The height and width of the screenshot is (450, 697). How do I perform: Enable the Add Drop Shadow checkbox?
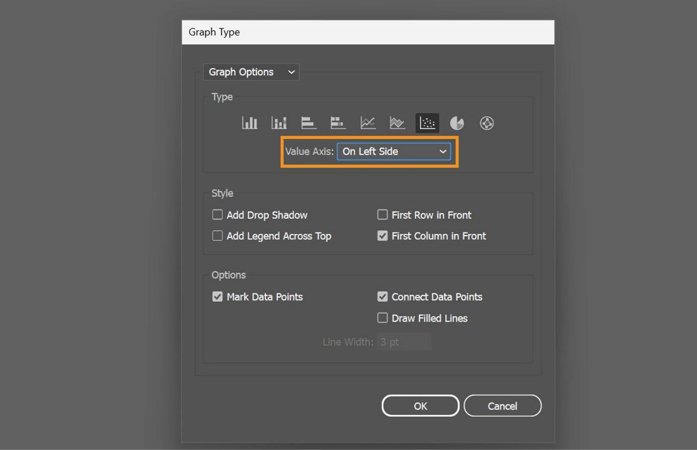coord(217,214)
